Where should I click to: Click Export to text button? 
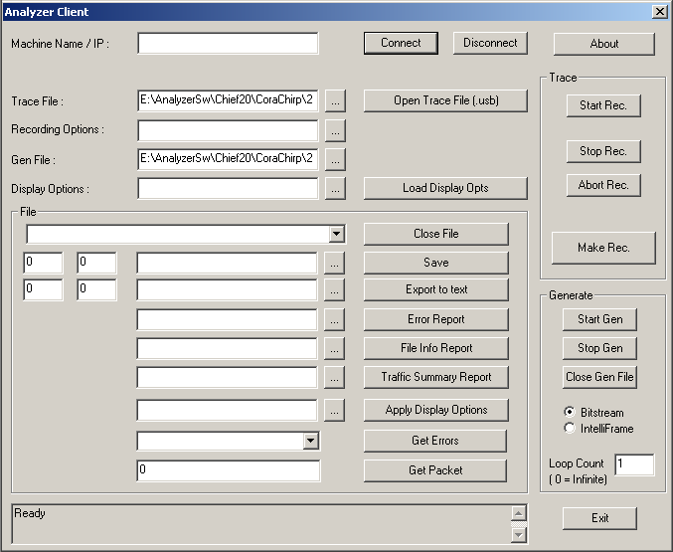436,289
